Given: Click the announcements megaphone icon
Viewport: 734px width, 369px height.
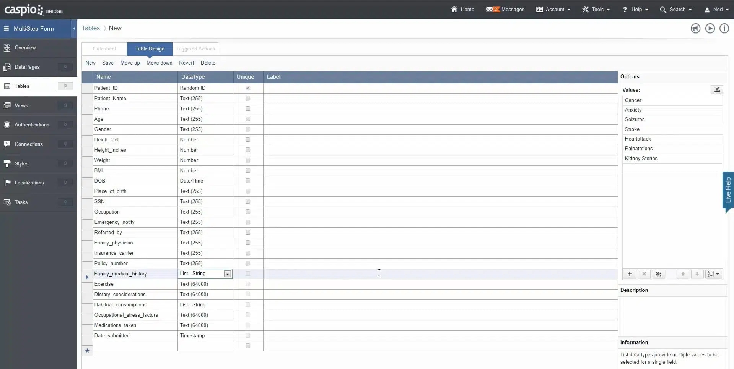Looking at the screenshot, I should coord(695,29).
